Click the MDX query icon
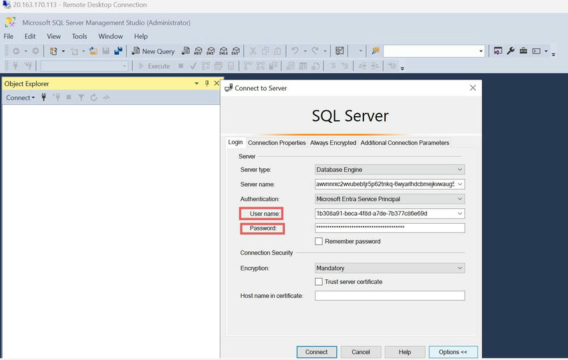The image size is (568, 360). [198, 51]
